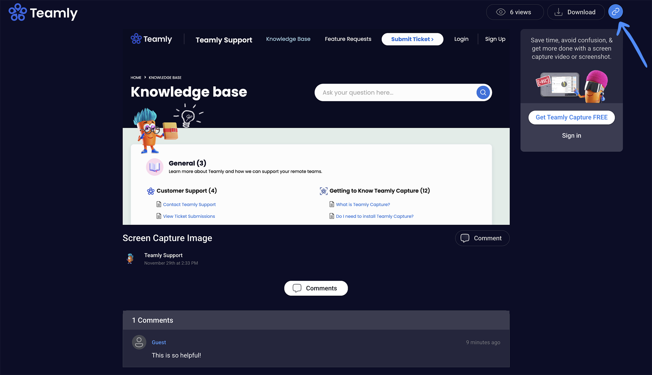This screenshot has width=652, height=375.
Task: Click the copy link icon button
Action: click(615, 12)
